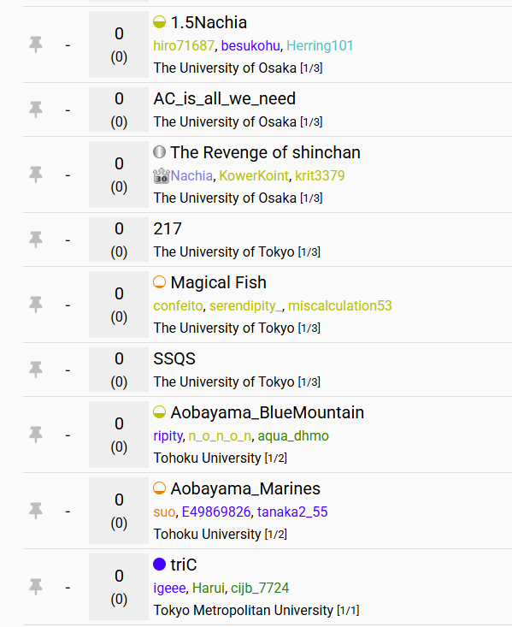Viewport: 512px width, 627px height.
Task: Pin the AC_is_all_we_need team row
Action: (36, 109)
